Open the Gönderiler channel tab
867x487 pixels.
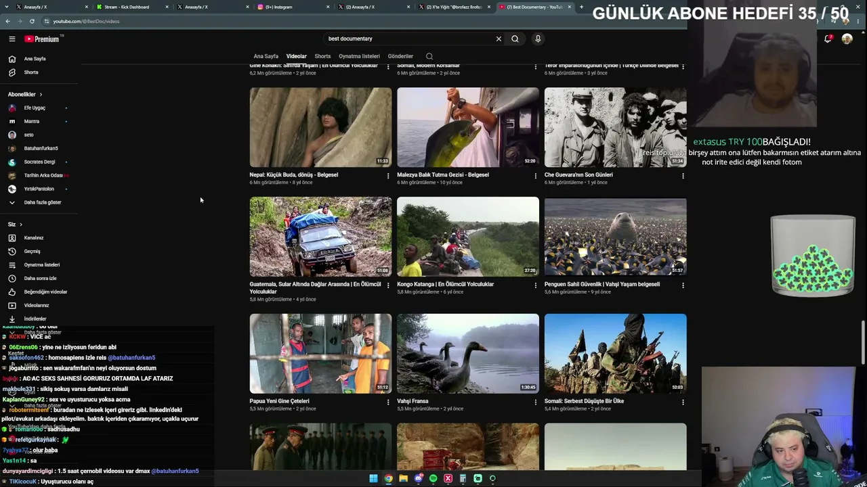pos(400,56)
